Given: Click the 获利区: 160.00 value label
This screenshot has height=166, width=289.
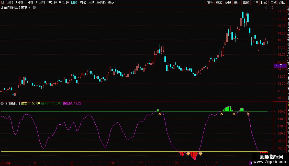Looking at the screenshot, I should pos(51,103).
